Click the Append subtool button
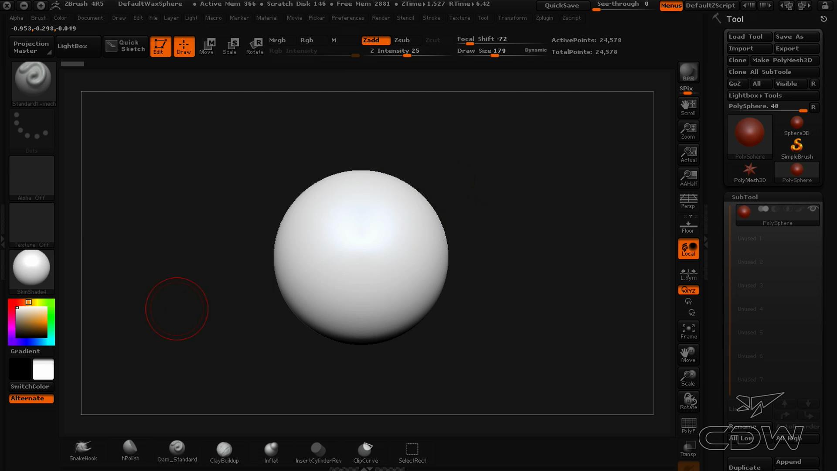Viewport: 837px width, 471px height. click(x=796, y=462)
